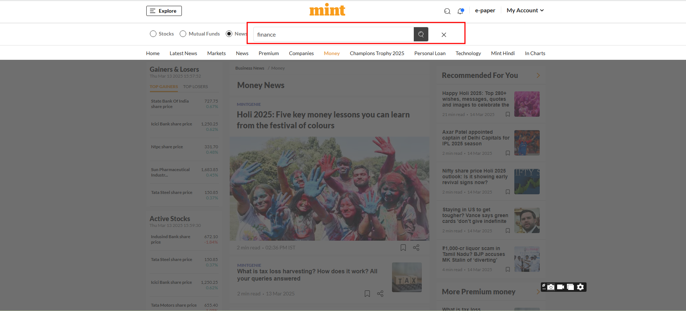
Task: Go to Markets in navigation bar
Action: pos(216,53)
